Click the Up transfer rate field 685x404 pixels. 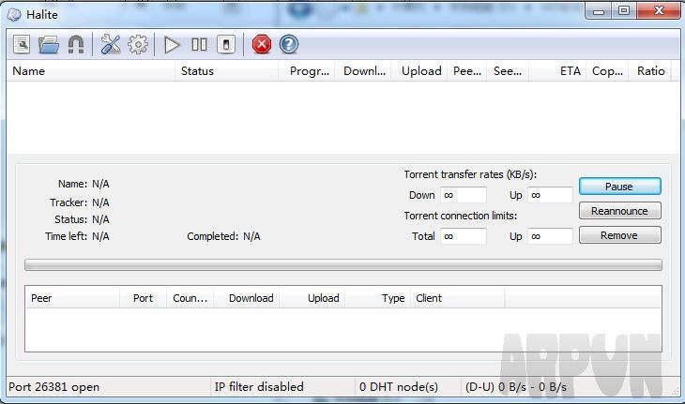coord(550,195)
